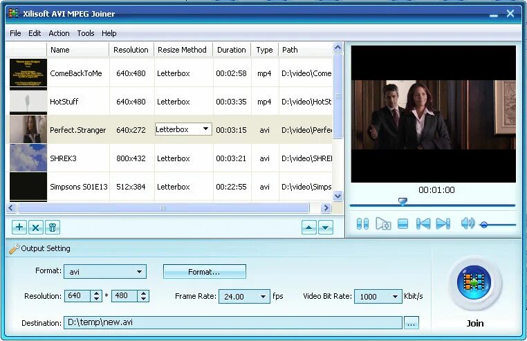Expand the Format avi dropdown
Image resolution: width=527 pixels, height=341 pixels.
click(x=139, y=272)
